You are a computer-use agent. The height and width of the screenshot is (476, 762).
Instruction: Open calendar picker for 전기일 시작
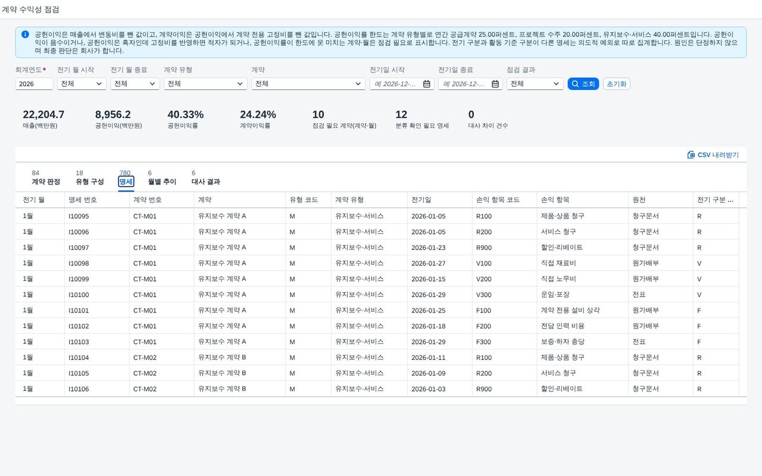point(427,84)
